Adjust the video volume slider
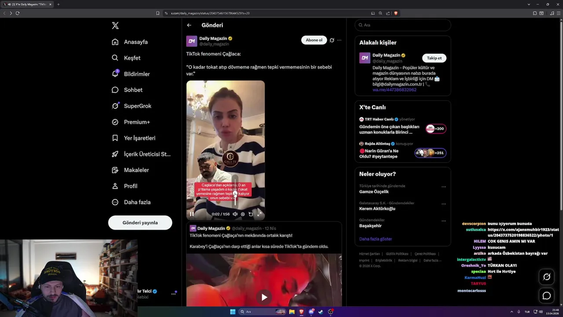The image size is (563, 317). (235, 192)
